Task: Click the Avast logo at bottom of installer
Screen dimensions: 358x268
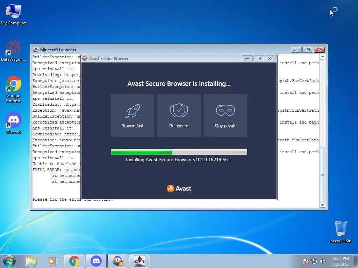Action: [x=179, y=188]
